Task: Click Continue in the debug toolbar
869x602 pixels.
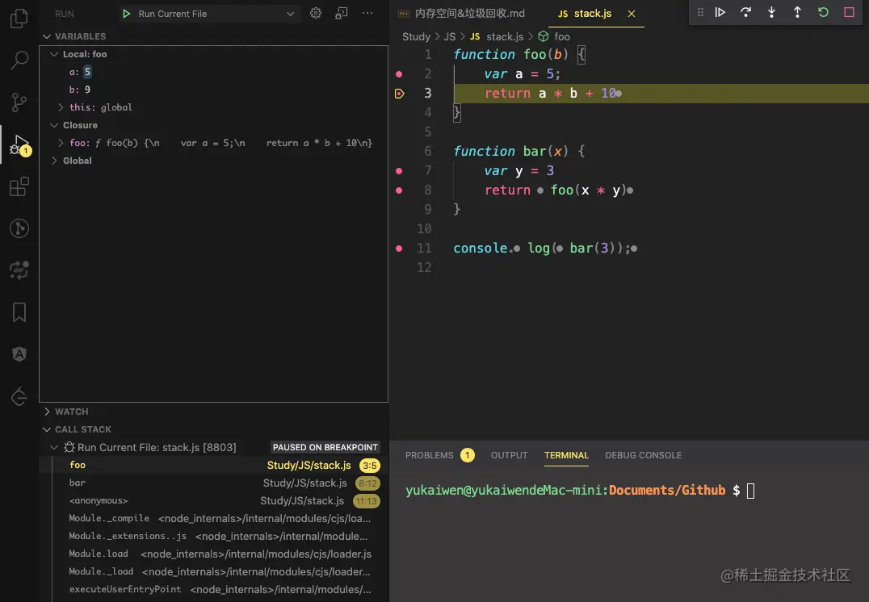Action: coord(720,12)
